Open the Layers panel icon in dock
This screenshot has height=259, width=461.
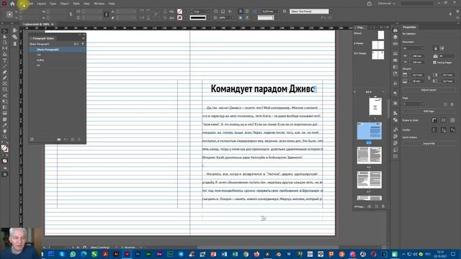coord(395,37)
